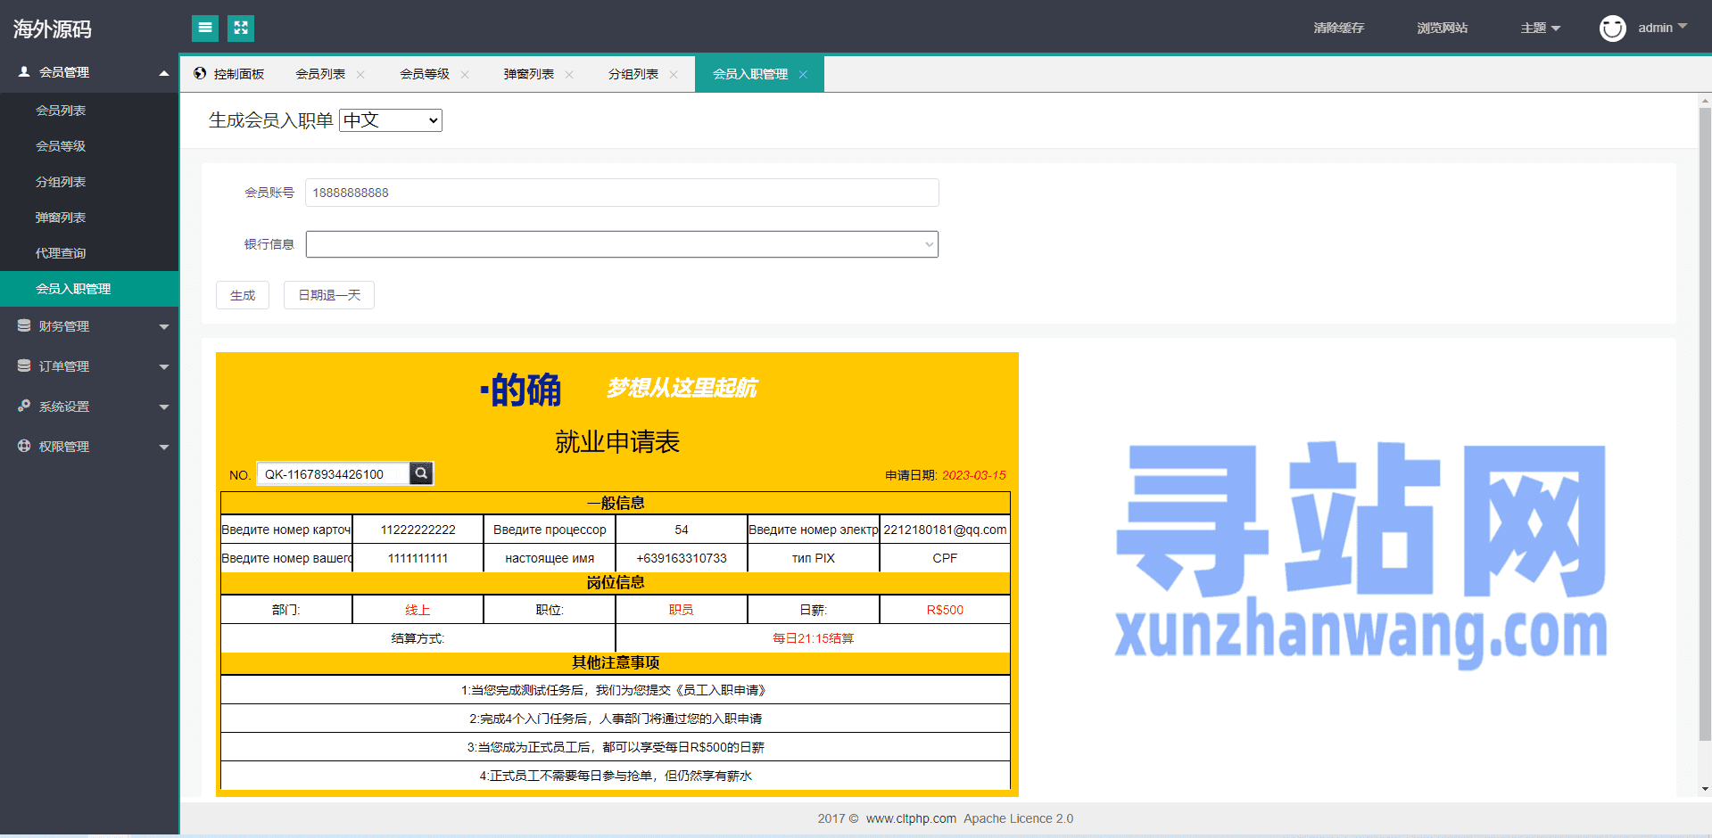Click the search icon beside the NO. field

coord(421,473)
